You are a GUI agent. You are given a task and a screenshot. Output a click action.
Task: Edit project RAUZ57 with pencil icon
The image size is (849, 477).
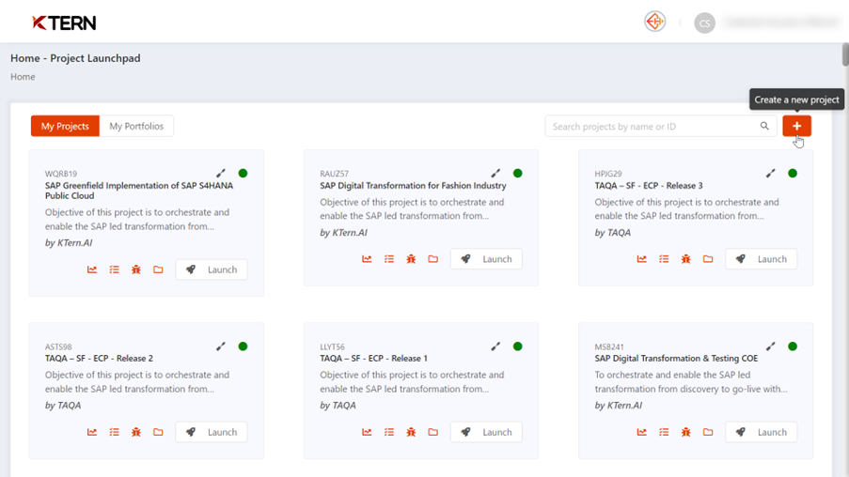tap(496, 173)
